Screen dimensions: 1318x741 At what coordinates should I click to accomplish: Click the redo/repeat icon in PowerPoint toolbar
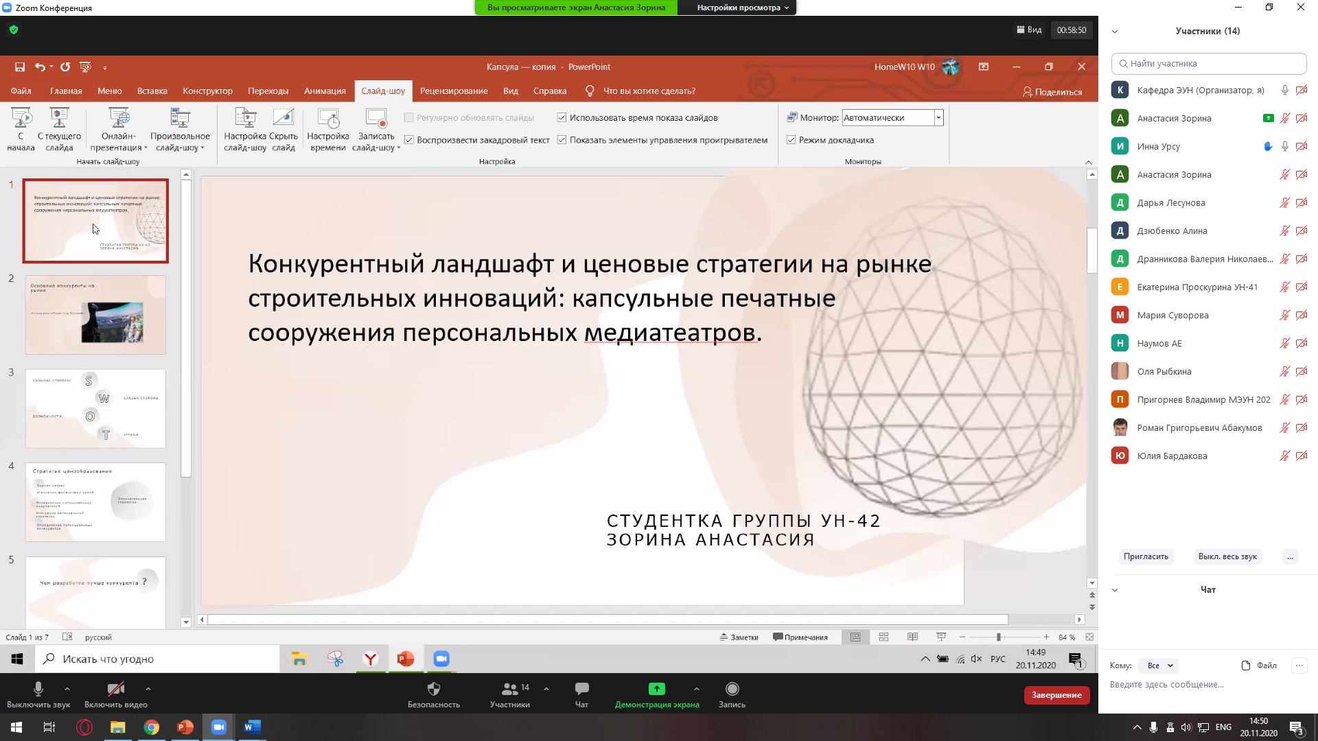click(x=65, y=67)
